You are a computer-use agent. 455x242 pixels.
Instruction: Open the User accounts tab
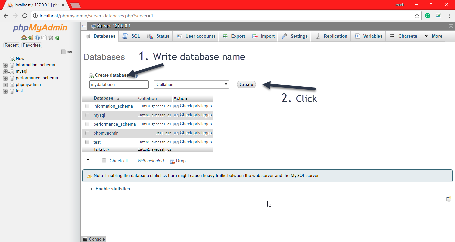click(x=196, y=36)
